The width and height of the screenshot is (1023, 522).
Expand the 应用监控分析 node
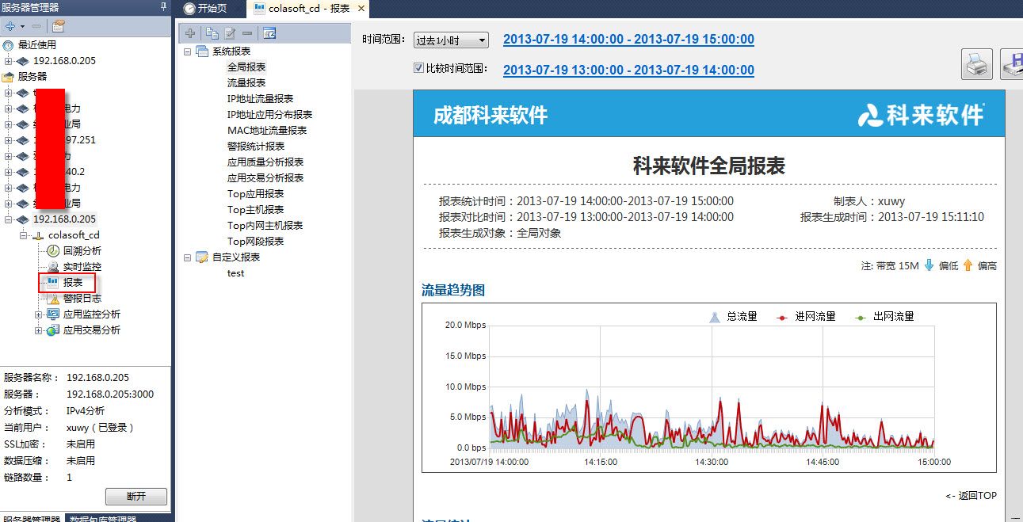coord(38,314)
